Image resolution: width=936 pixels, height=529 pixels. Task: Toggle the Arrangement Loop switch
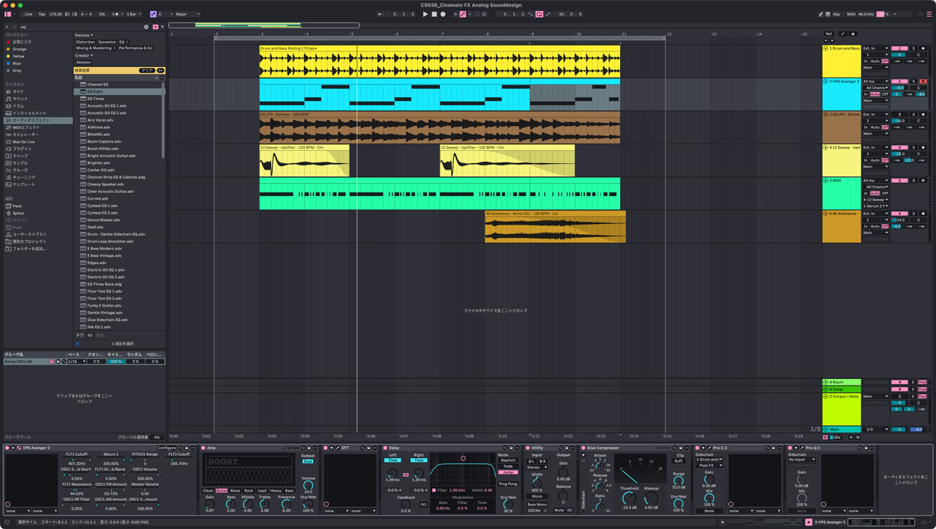(539, 14)
